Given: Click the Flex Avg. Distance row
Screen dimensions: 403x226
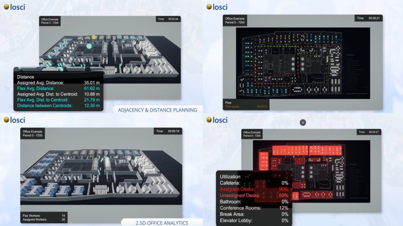Looking at the screenshot, I should click(58, 89).
